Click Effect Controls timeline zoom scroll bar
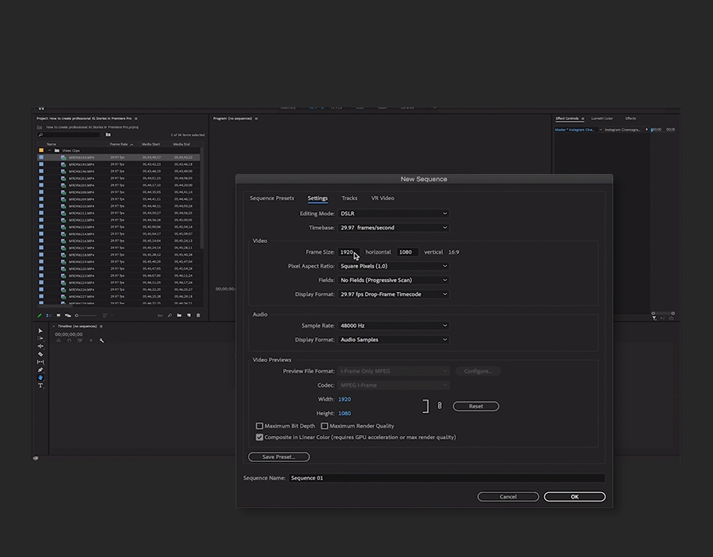The width and height of the screenshot is (713, 557). click(x=663, y=313)
